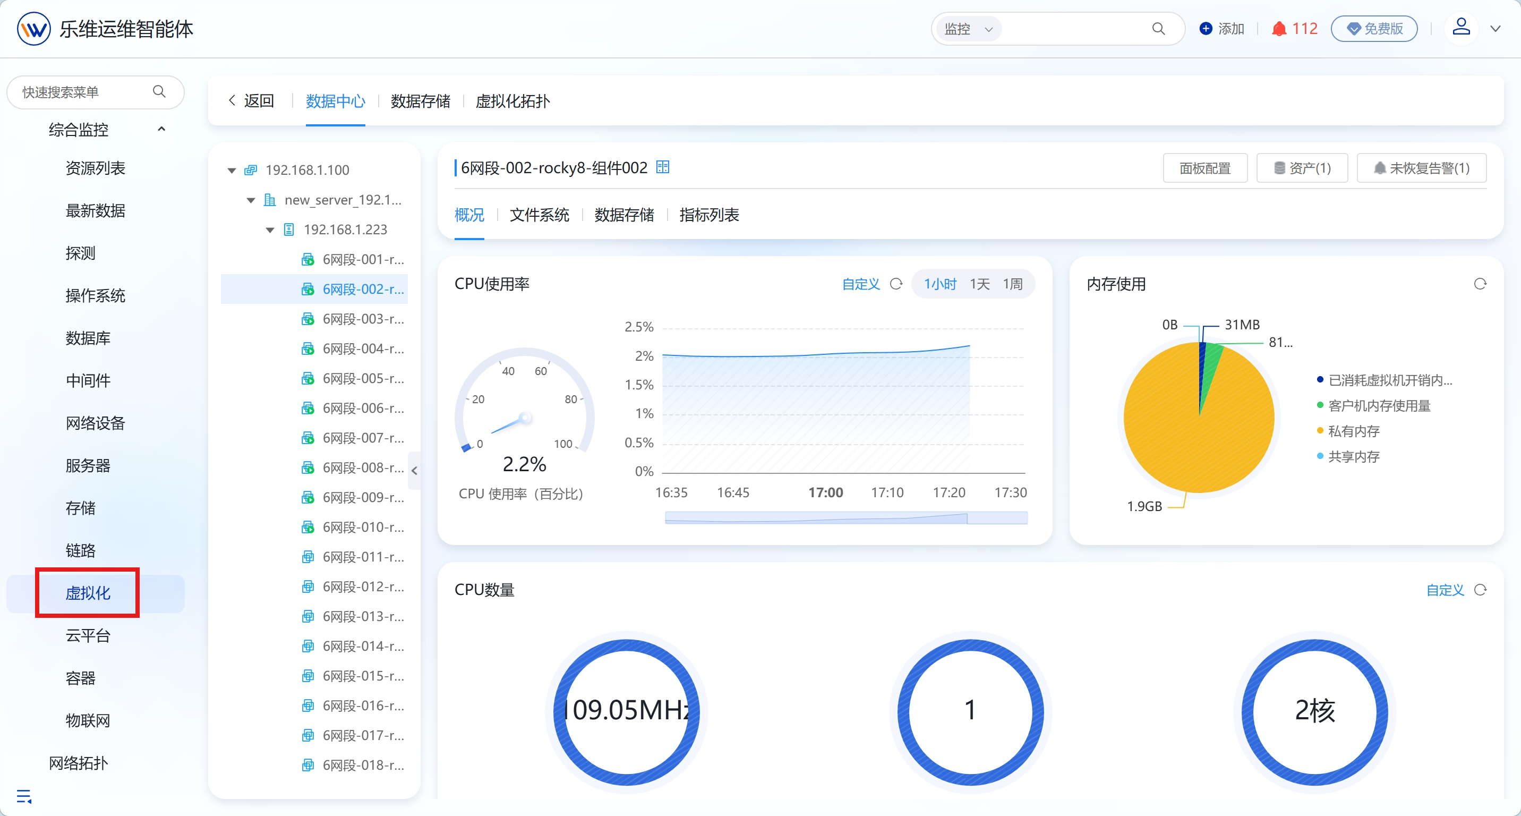The image size is (1521, 816).
Task: Select the 1周 time range
Action: coord(1013,284)
